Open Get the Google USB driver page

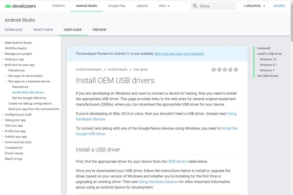coord(29,98)
